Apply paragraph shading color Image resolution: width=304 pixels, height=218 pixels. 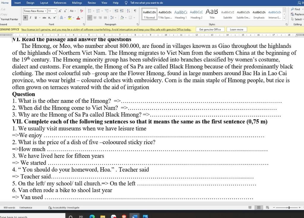[x=122, y=18]
